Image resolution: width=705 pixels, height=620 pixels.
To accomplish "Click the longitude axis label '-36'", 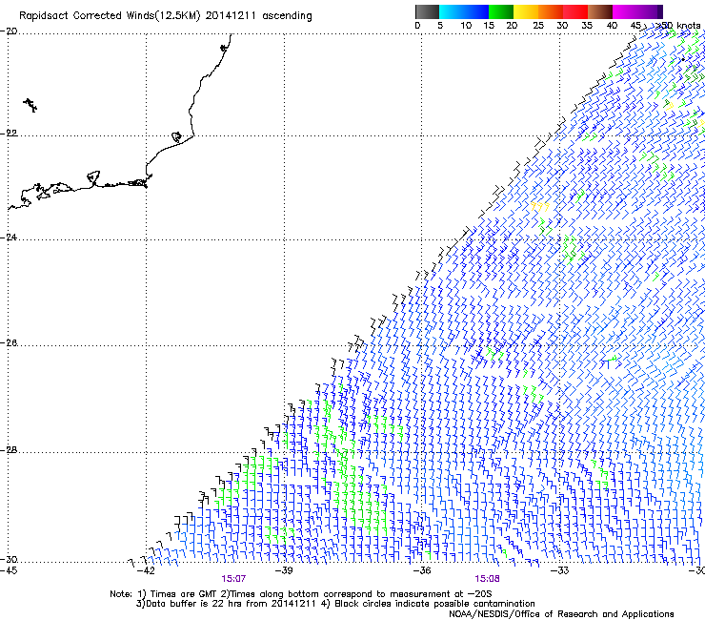I will click(x=422, y=570).
